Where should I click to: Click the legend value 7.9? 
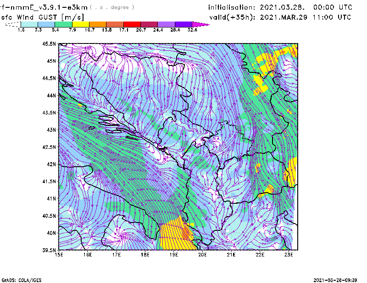point(72,30)
